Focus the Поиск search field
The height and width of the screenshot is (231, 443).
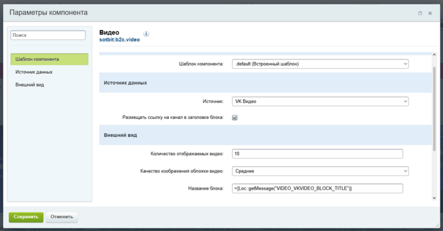pos(48,35)
